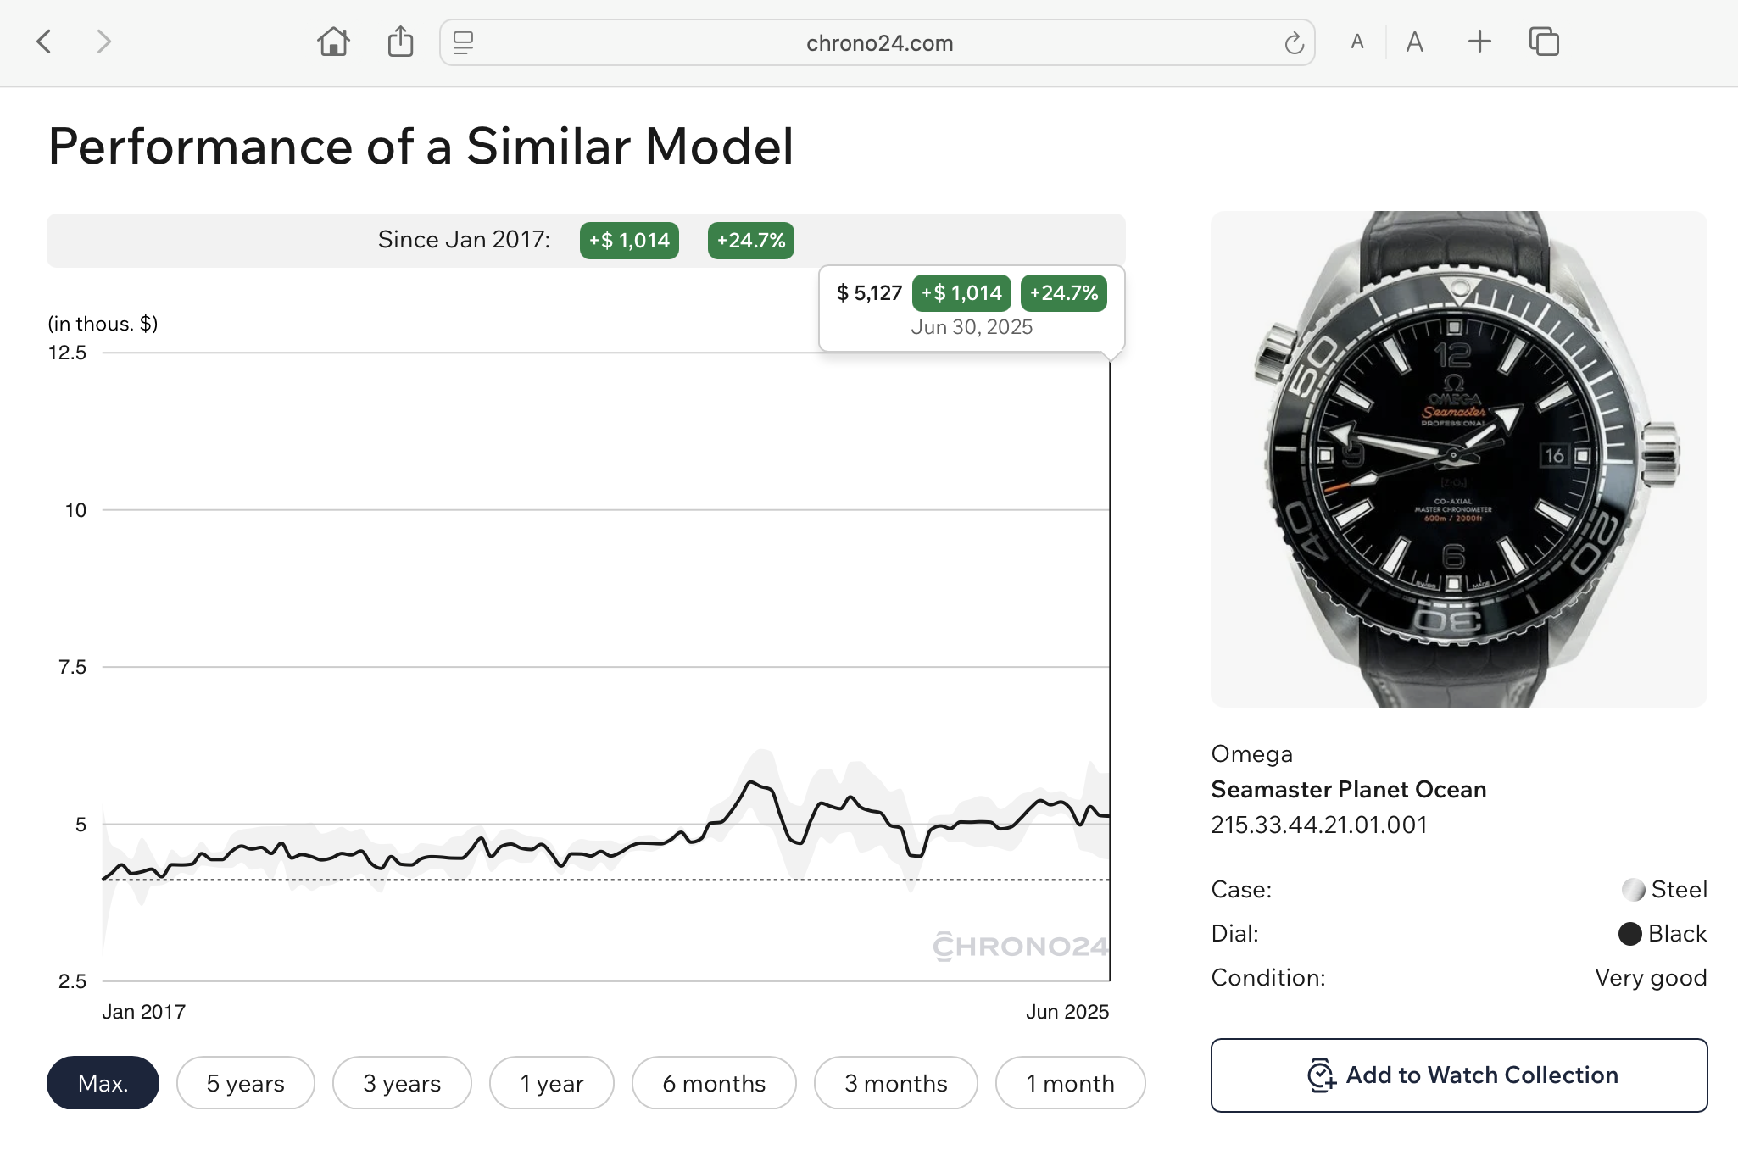Viewport: 1738px width, 1161px height.
Task: Switch chart to 3 months range
Action: [896, 1082]
